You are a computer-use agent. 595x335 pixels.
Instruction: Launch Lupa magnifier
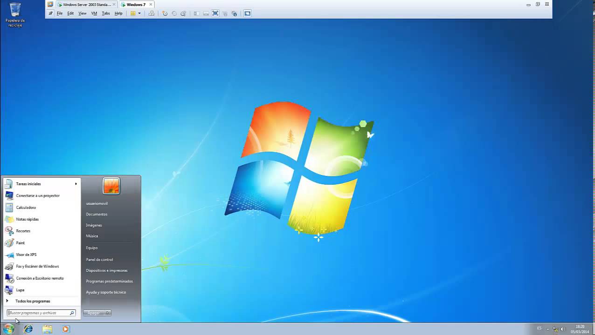click(42, 290)
